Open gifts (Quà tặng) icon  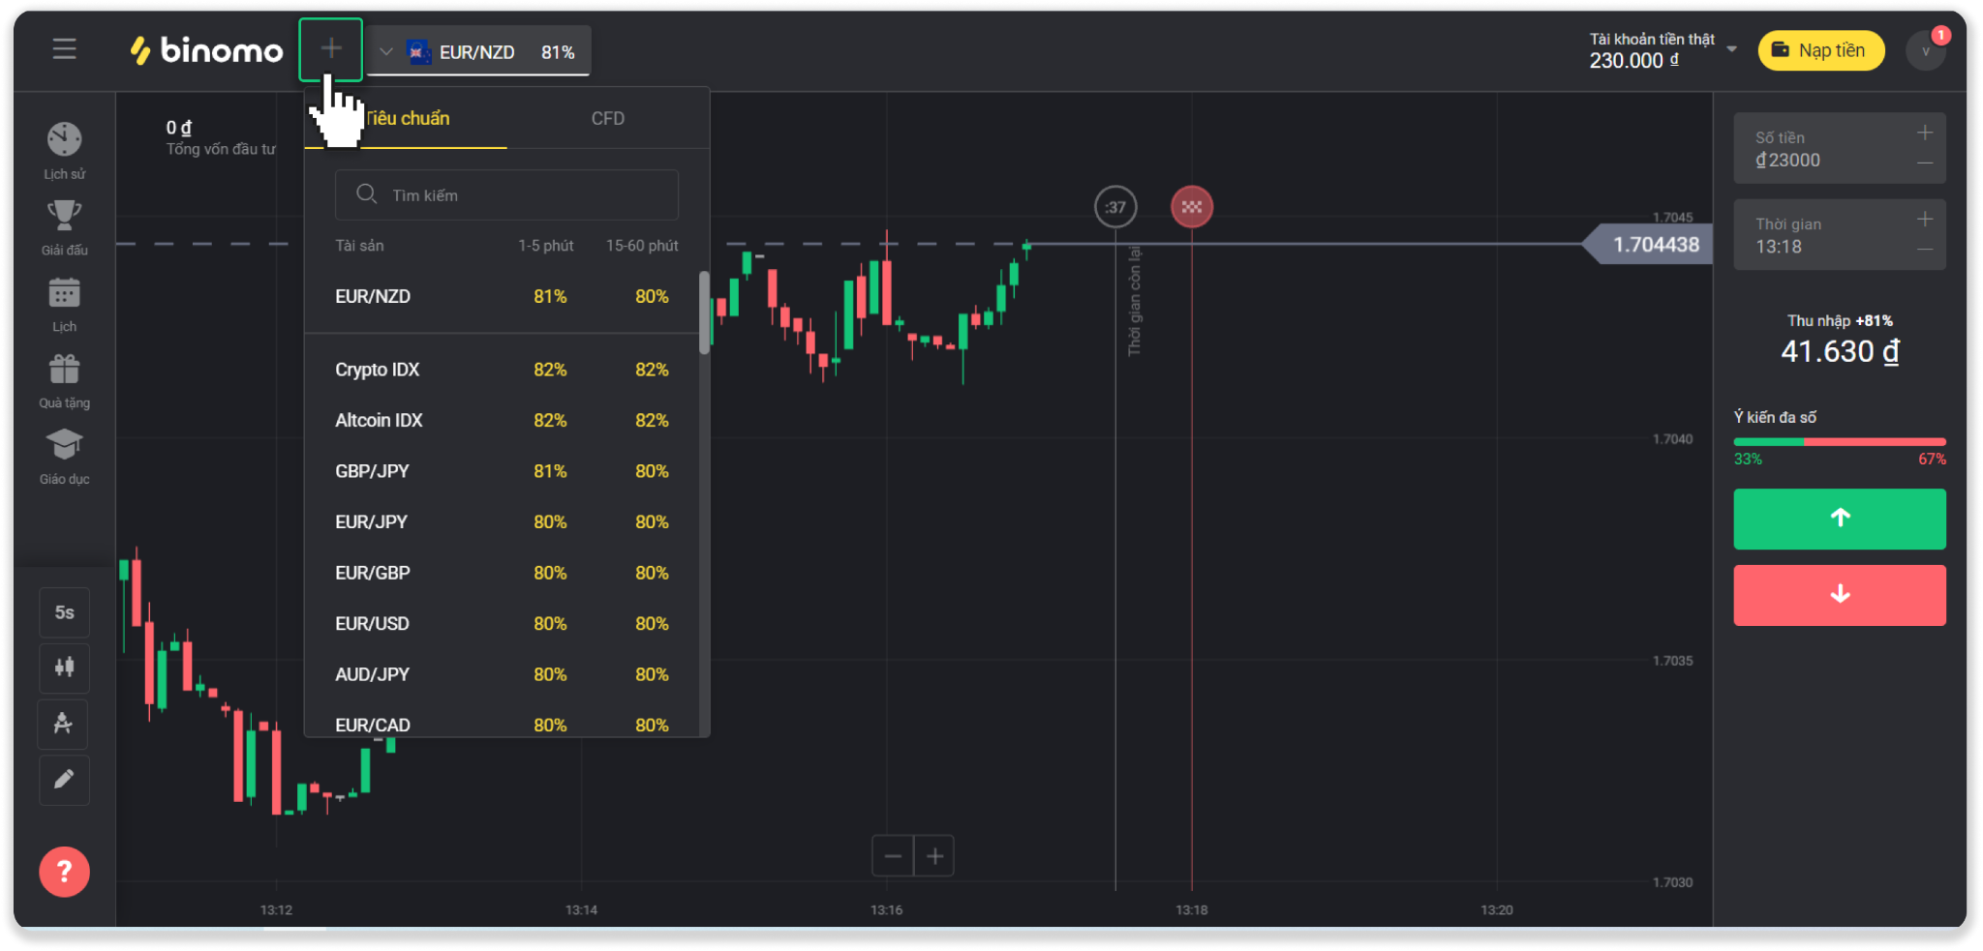(64, 370)
